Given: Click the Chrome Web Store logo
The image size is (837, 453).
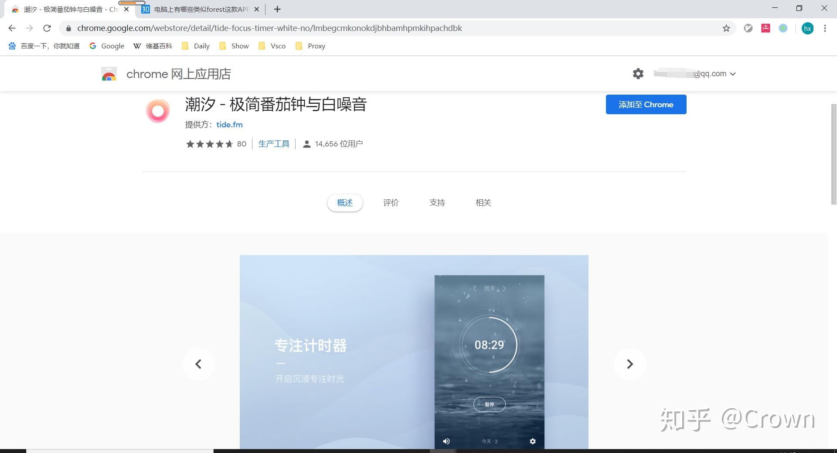Looking at the screenshot, I should point(109,74).
